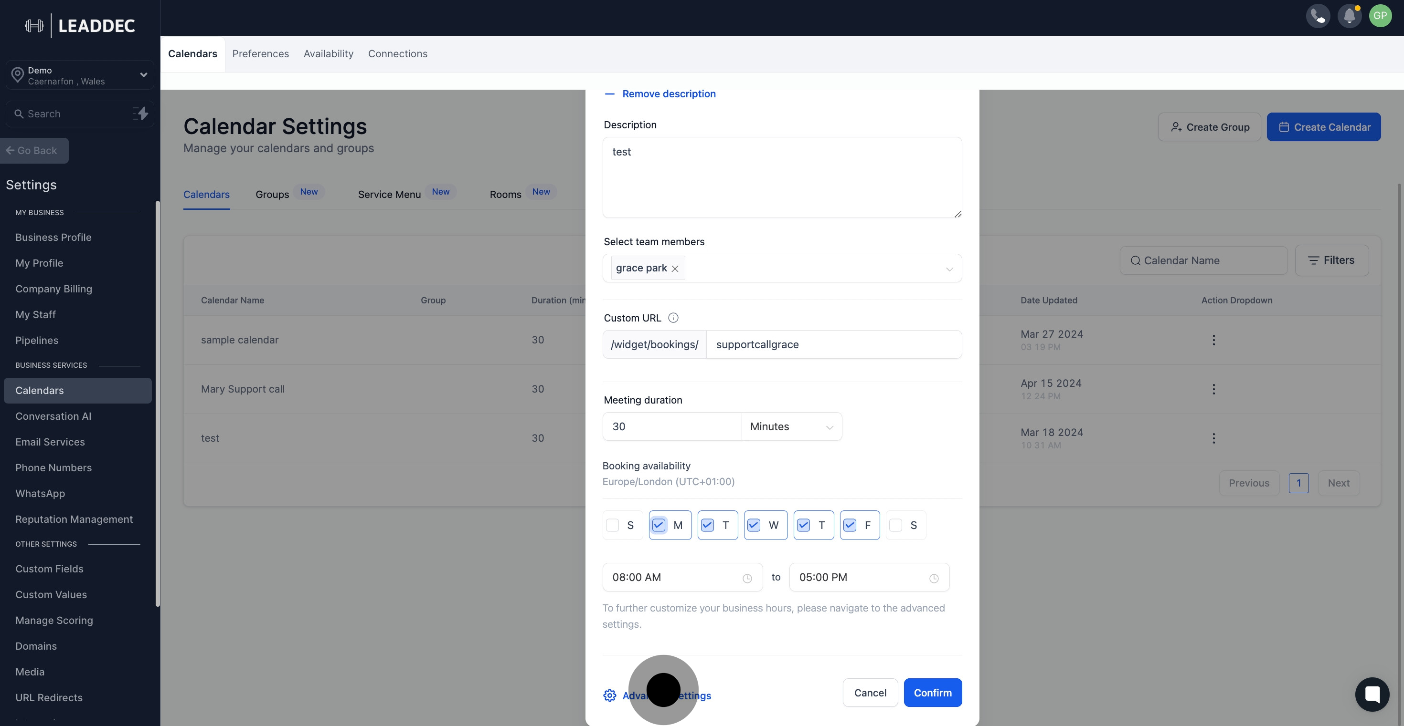Click the lightning quick-actions icon
1404x726 pixels.
click(x=140, y=114)
